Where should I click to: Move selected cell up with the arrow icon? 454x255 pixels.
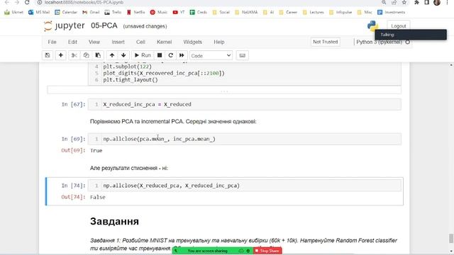pyautogui.click(x=112, y=55)
